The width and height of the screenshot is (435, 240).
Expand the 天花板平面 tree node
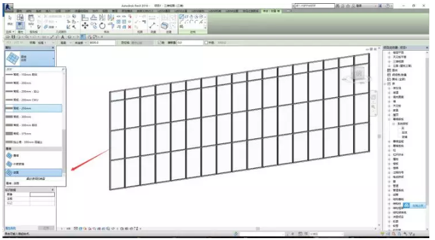coord(389,57)
